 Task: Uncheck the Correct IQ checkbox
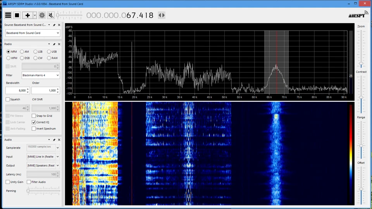pos(34,122)
